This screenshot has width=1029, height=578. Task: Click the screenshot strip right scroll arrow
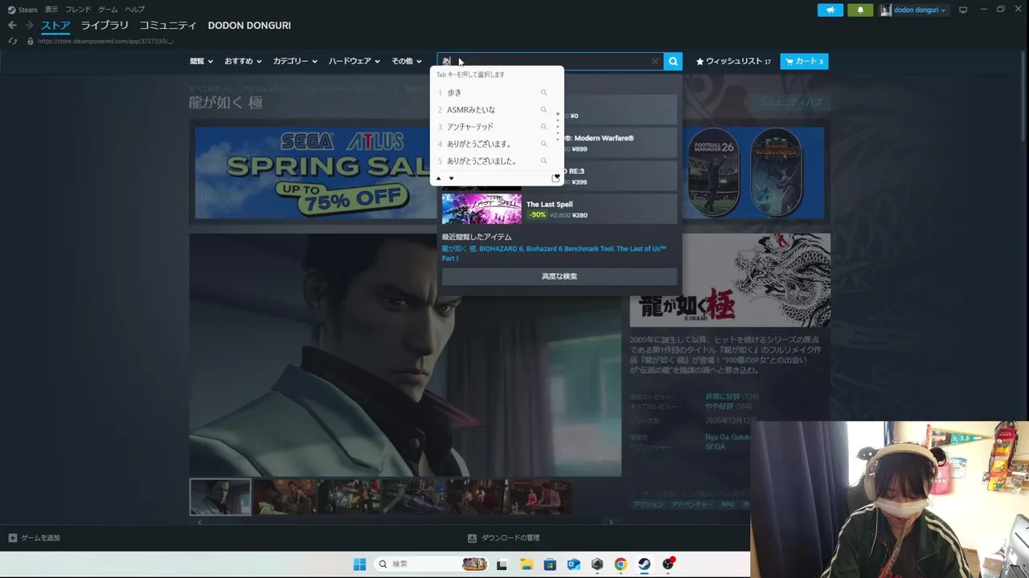coord(611,522)
